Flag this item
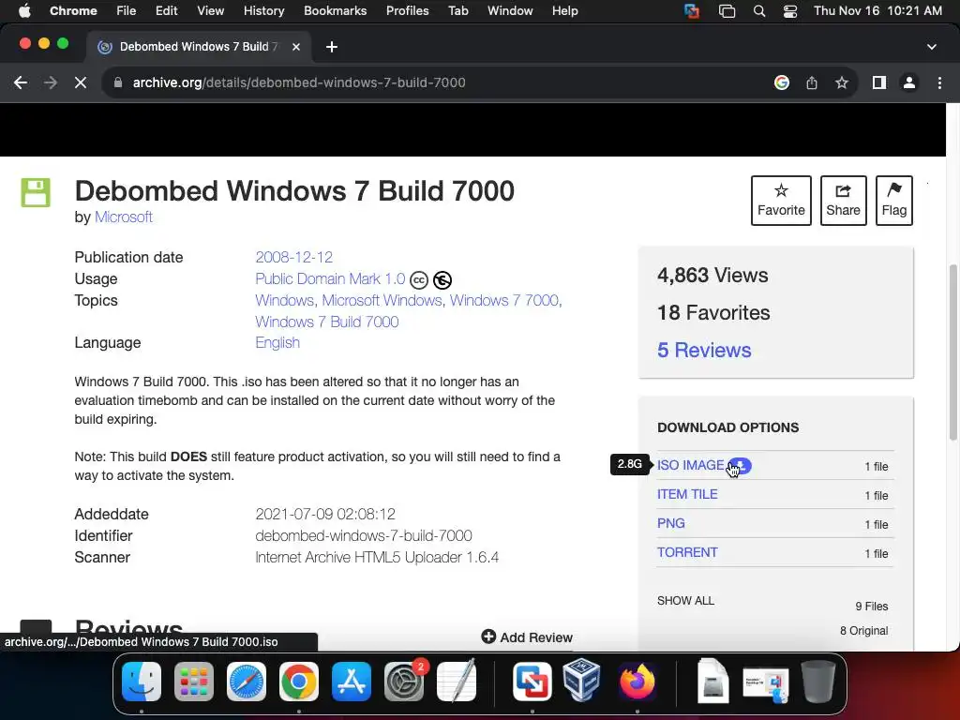 893,201
